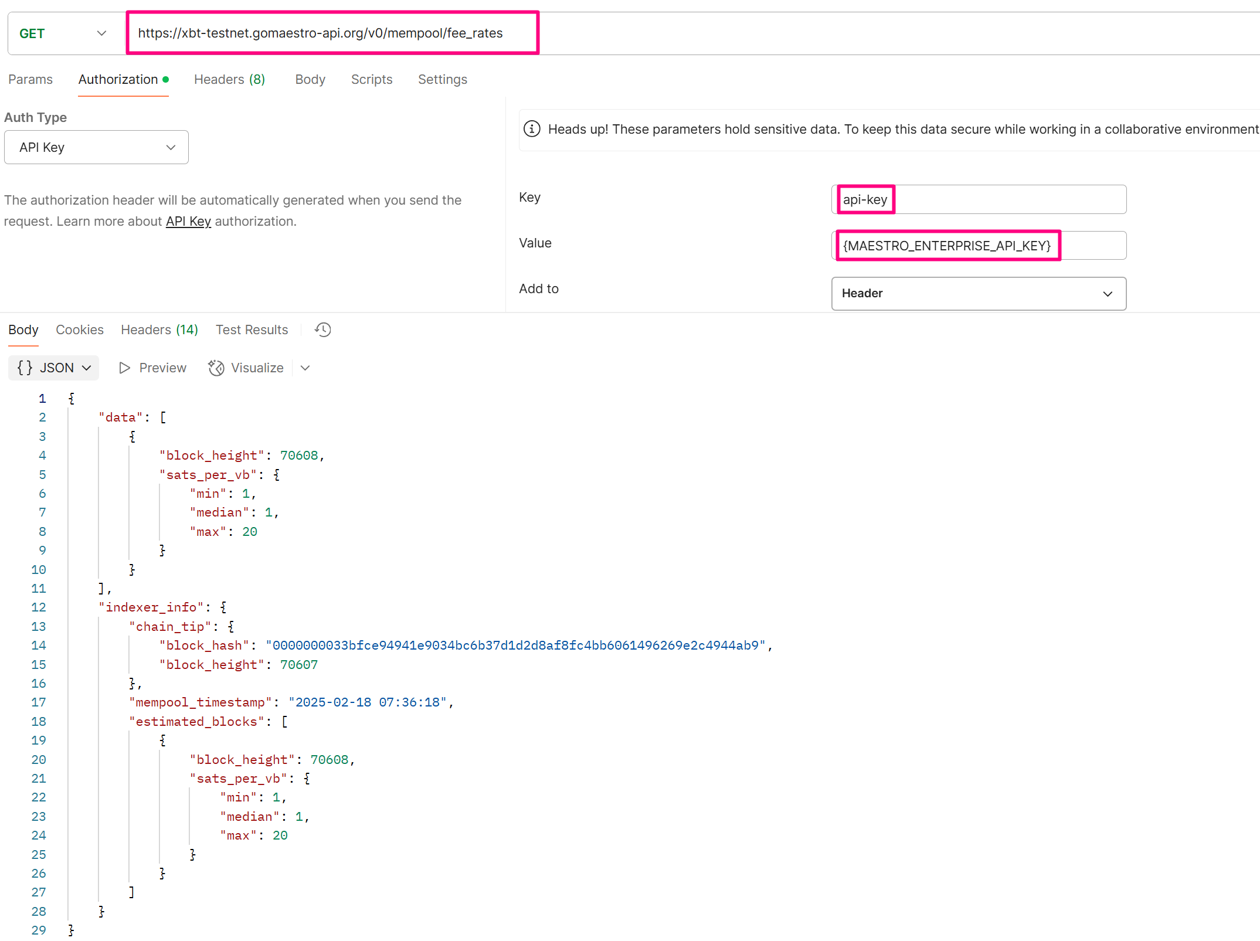This screenshot has height=941, width=1260.
Task: Click the request URL input field
Action: click(x=332, y=33)
